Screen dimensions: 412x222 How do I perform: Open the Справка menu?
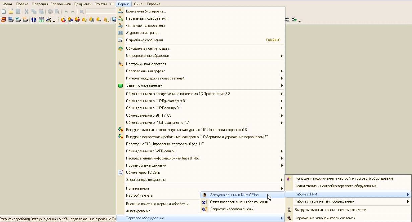(153, 4)
